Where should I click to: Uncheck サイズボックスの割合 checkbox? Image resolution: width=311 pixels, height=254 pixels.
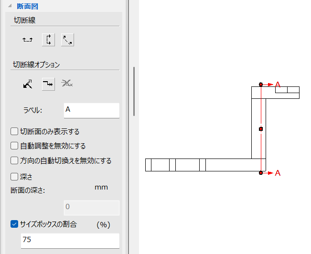[x=14, y=224]
